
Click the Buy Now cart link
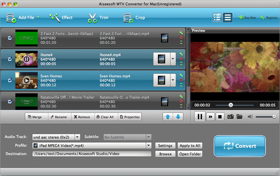247,18
